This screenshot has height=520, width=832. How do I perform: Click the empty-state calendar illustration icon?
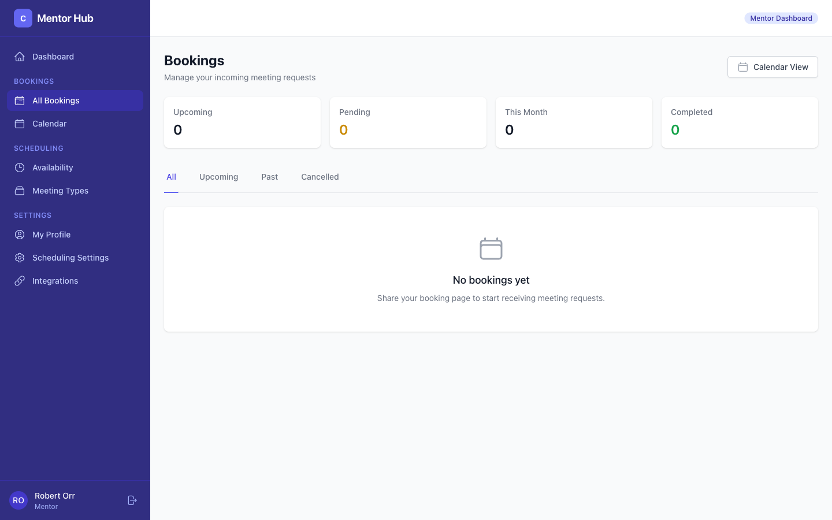pyautogui.click(x=491, y=248)
